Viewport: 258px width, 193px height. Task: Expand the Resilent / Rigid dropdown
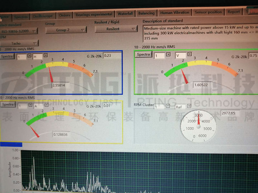click(x=116, y=29)
